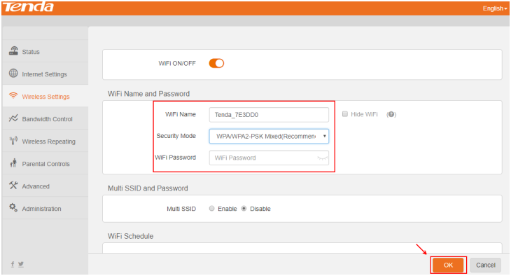Image resolution: width=511 pixels, height=276 pixels.
Task: Check the Hide WiFi checkbox
Action: [x=345, y=114]
